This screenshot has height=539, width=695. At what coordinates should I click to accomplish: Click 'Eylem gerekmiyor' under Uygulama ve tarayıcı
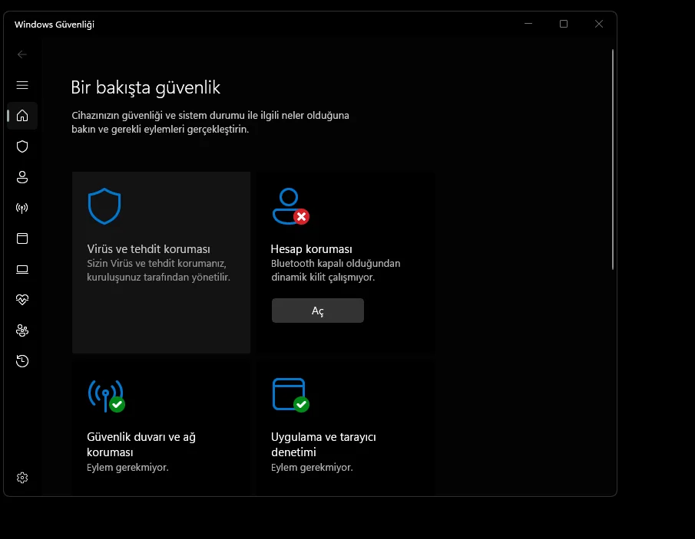tap(312, 468)
